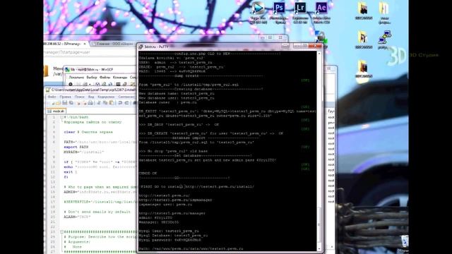Click the browser address bar
The image size is (452, 254).
coord(90,52)
